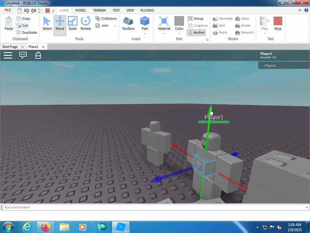Open the Help question mark icon

pyautogui.click(x=306, y=10)
